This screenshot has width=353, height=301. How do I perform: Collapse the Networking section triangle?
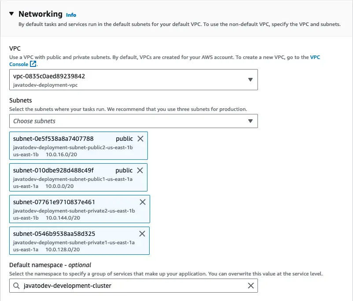[11, 14]
